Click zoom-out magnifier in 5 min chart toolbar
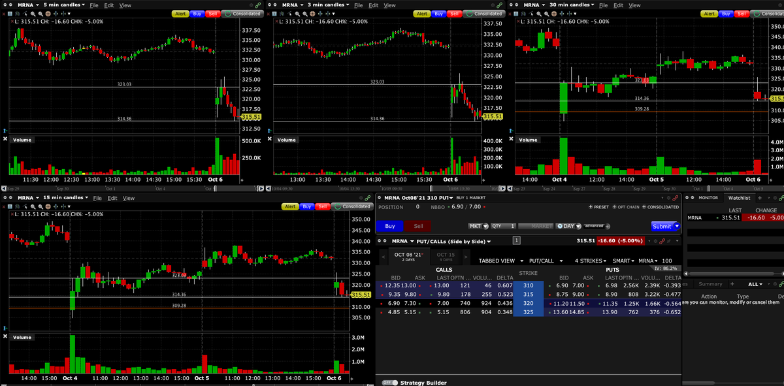 (41, 14)
